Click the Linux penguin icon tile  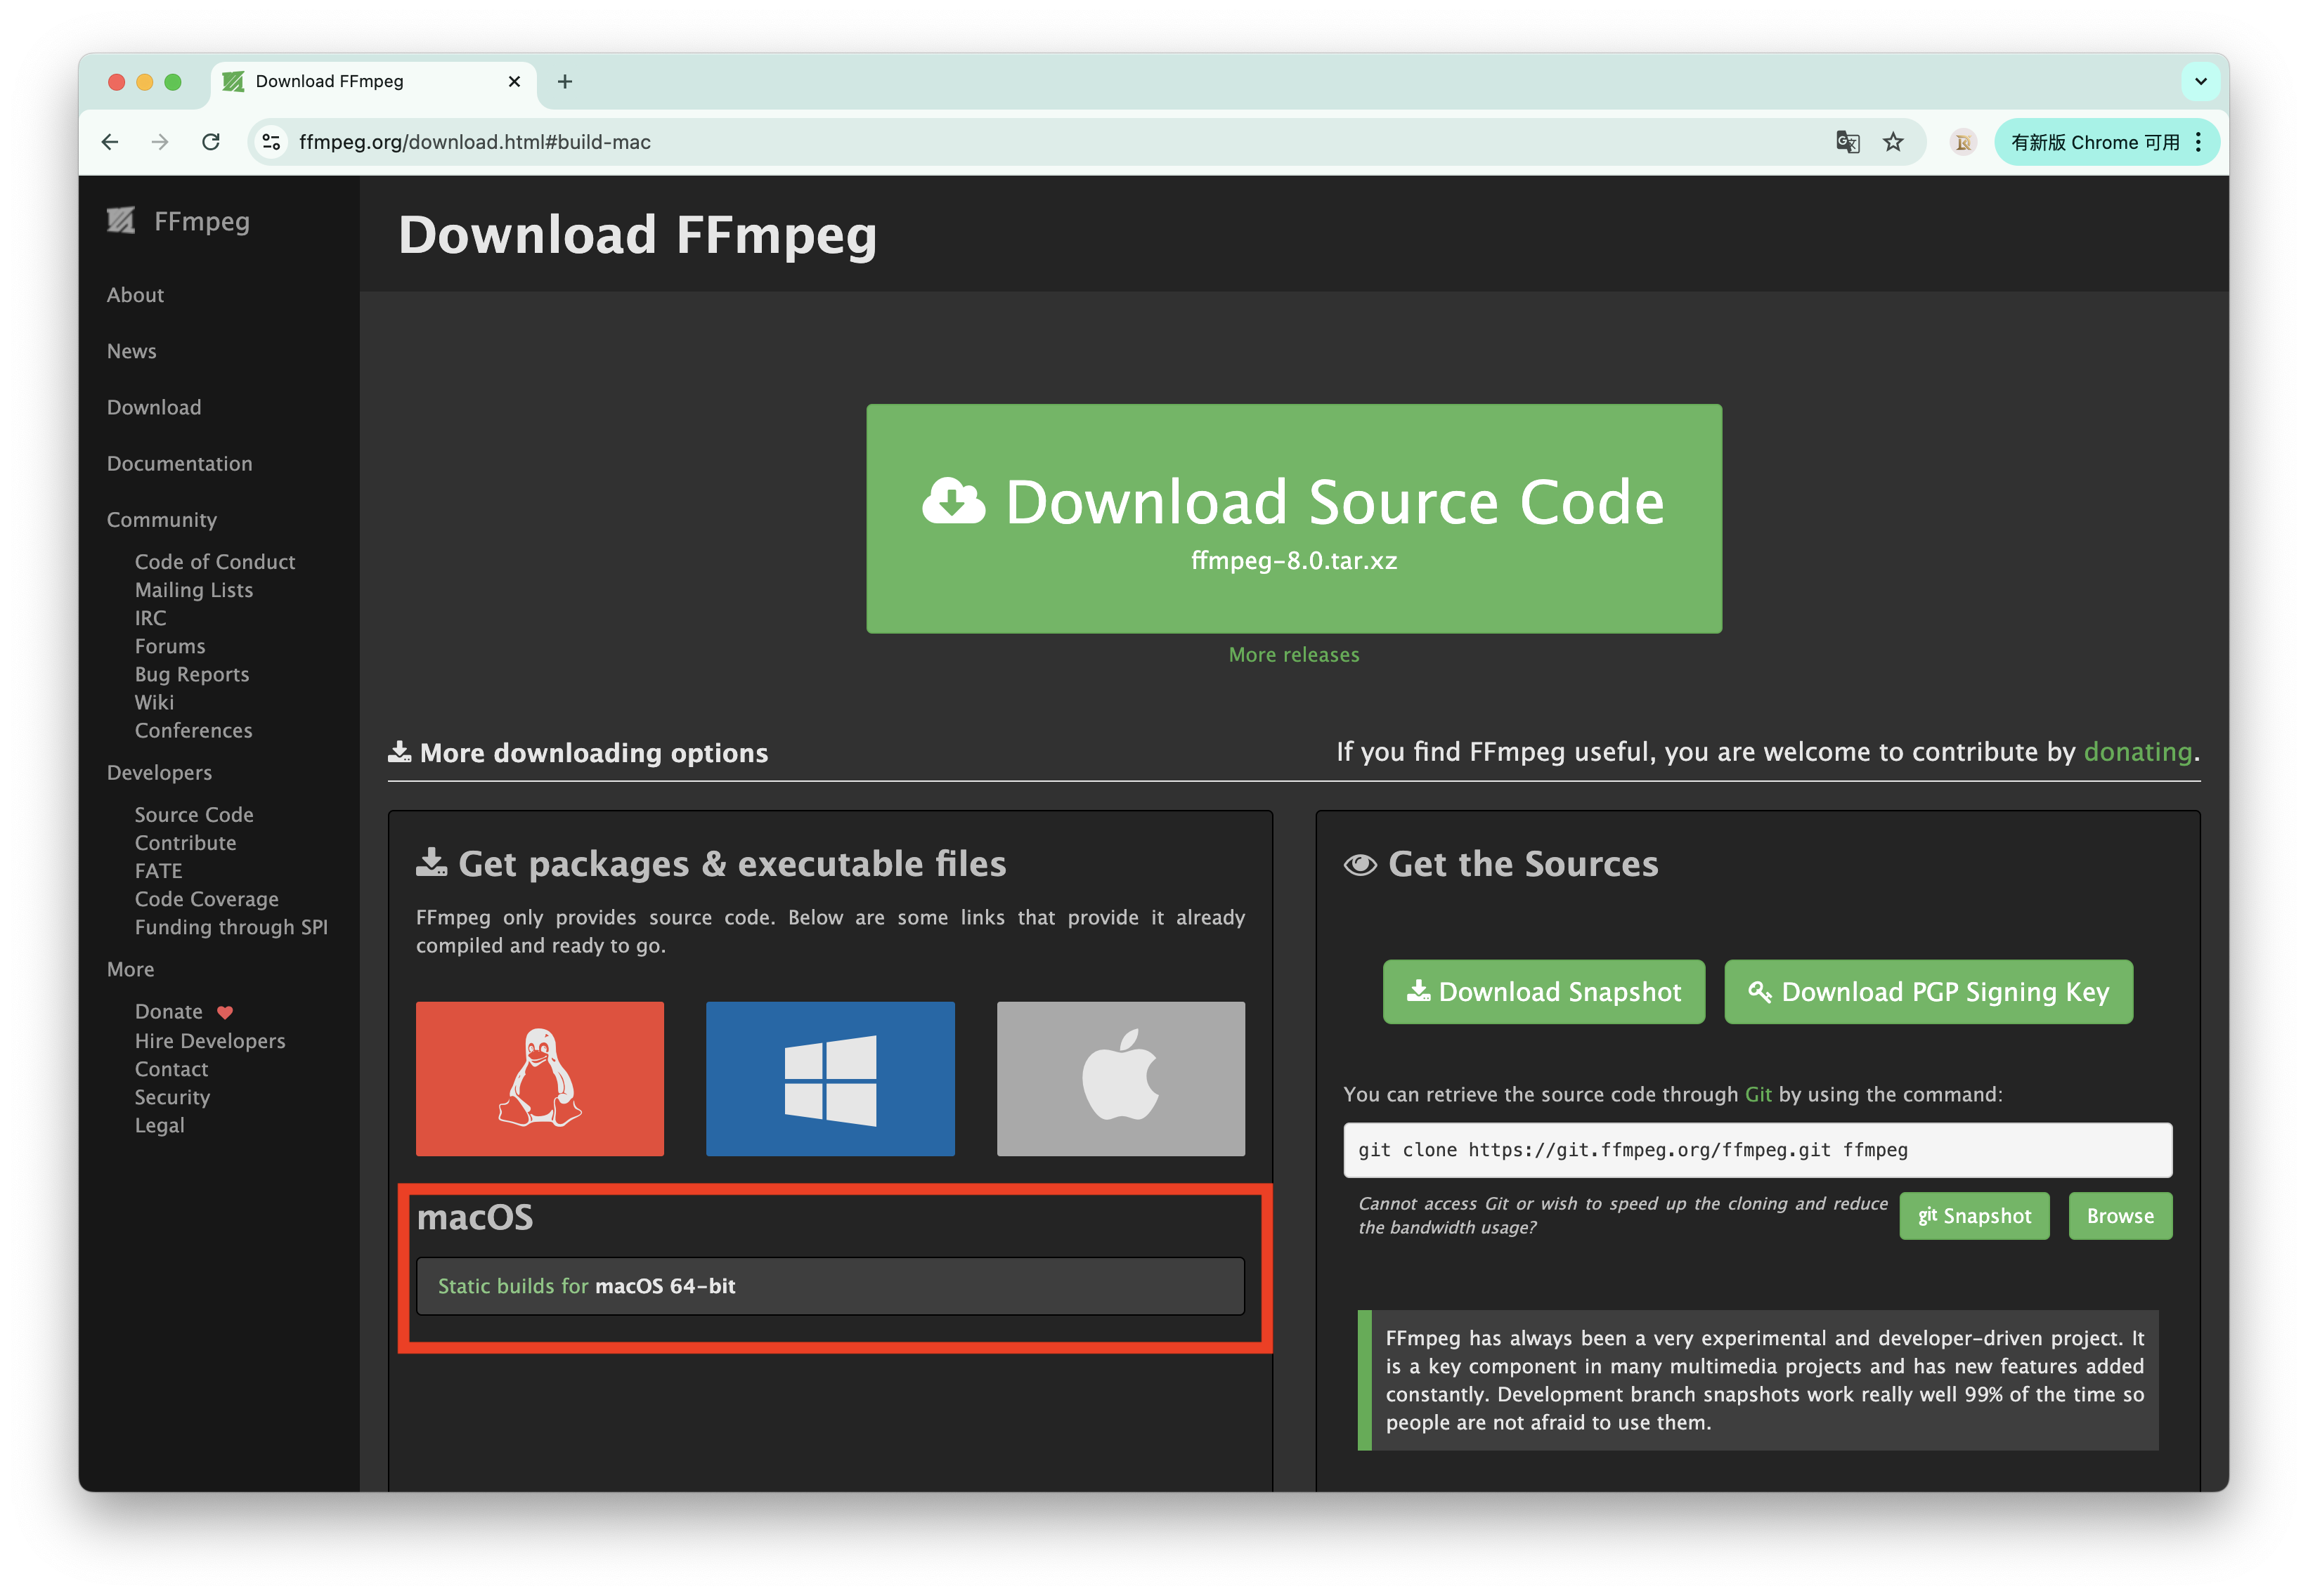539,1078
